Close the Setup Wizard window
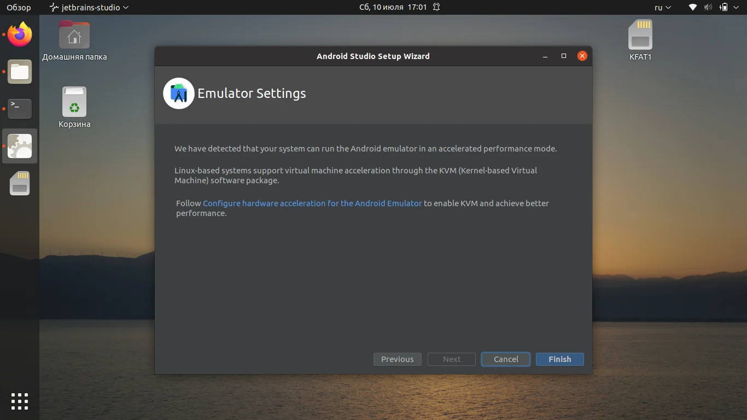Viewport: 747px width, 420px height. tap(582, 56)
